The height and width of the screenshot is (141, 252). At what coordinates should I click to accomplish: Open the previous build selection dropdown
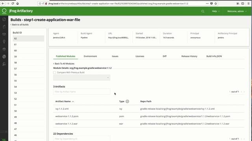pyautogui.click(x=82, y=78)
